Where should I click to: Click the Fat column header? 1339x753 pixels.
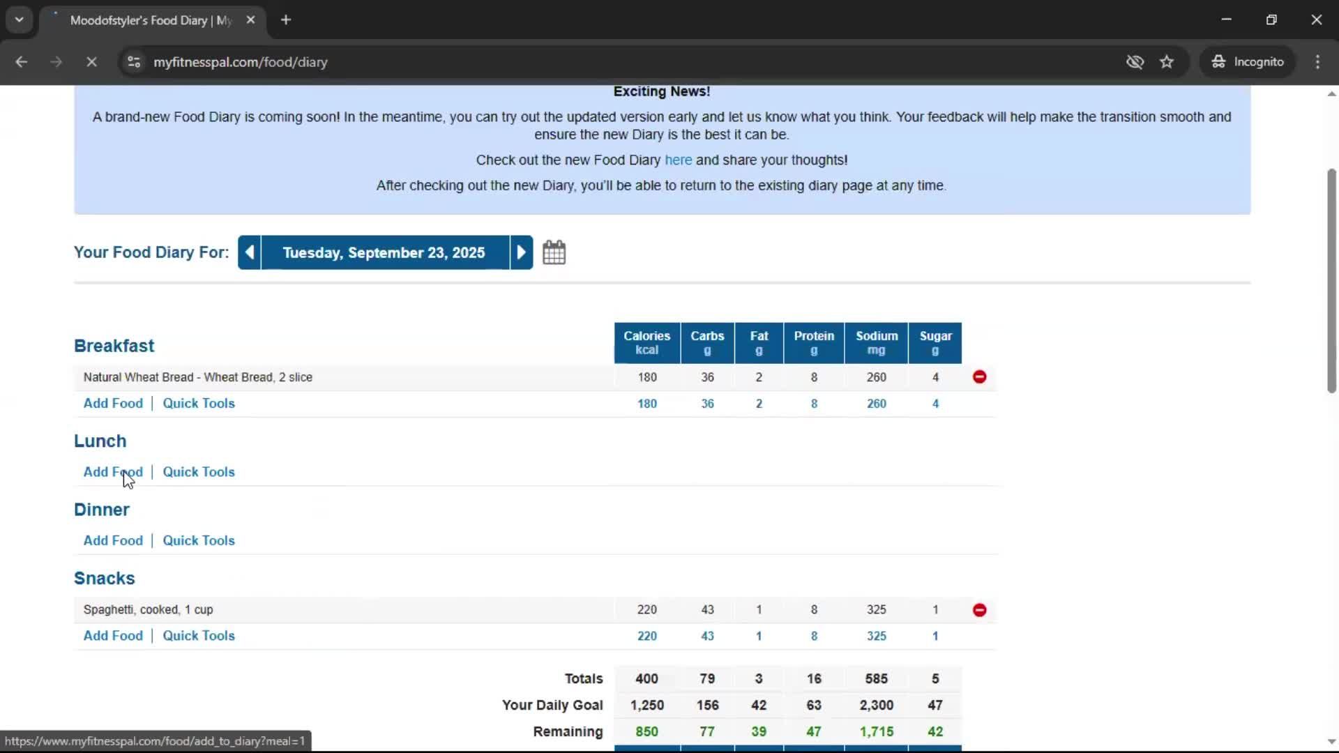(x=759, y=343)
